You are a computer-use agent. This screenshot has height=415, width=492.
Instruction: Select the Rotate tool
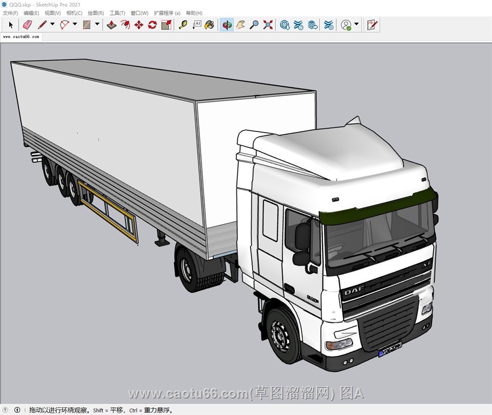[x=152, y=24]
